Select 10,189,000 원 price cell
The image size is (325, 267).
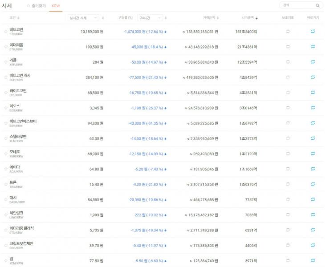pyautogui.click(x=92, y=32)
